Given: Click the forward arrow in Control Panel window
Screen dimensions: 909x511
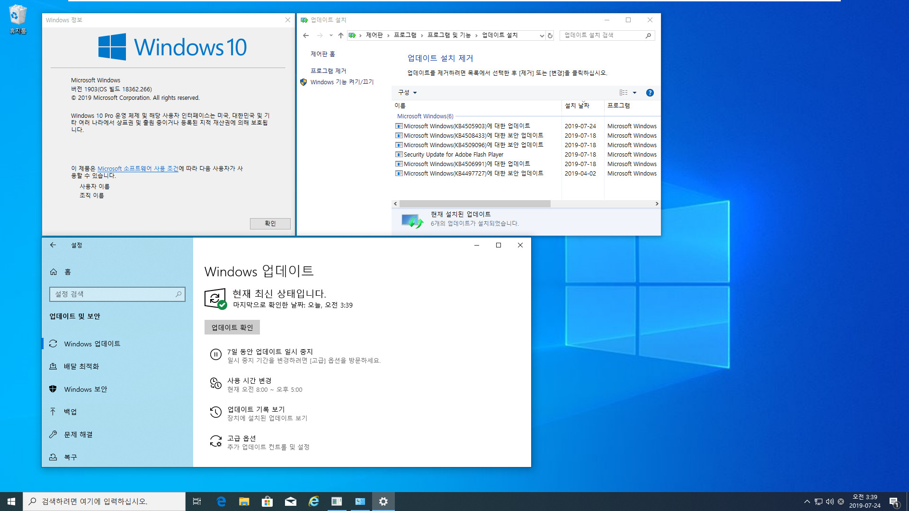Looking at the screenshot, I should pyautogui.click(x=320, y=35).
